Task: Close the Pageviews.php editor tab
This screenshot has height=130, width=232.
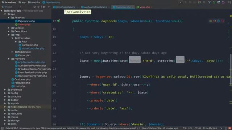Action: (x=133, y=7)
